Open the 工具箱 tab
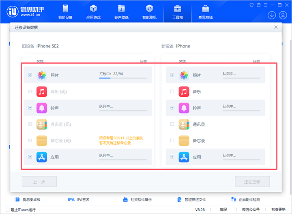The image size is (292, 214). (x=177, y=12)
